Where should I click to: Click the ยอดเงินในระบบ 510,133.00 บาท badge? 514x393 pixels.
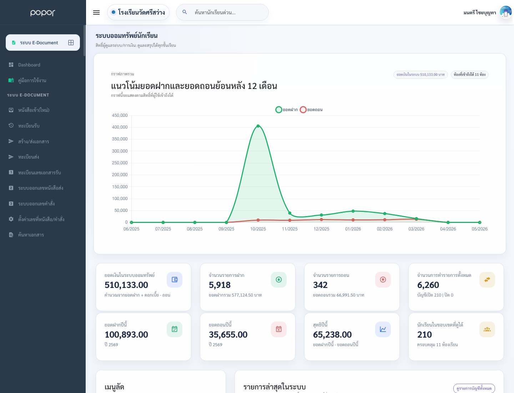pyautogui.click(x=420, y=75)
